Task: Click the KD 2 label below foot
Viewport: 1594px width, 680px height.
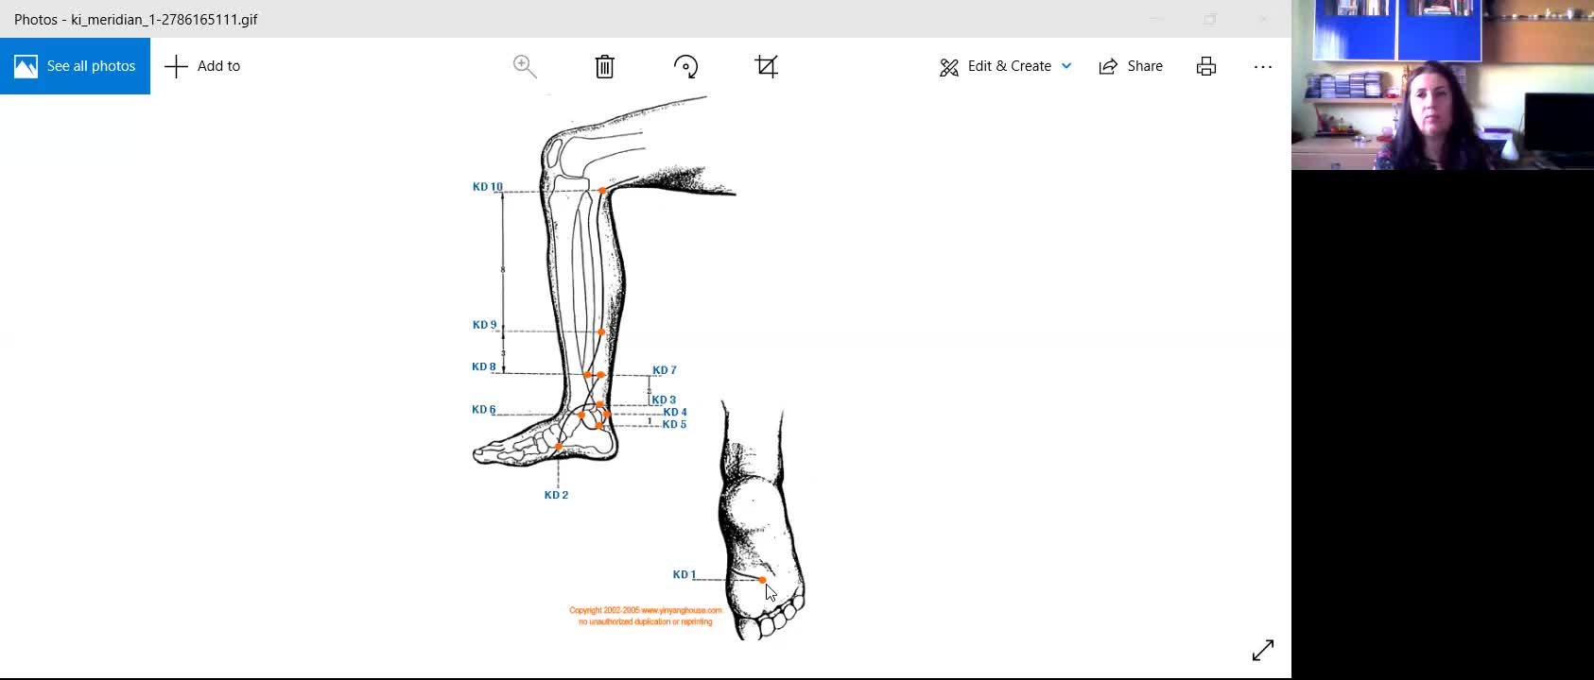Action: pos(557,495)
